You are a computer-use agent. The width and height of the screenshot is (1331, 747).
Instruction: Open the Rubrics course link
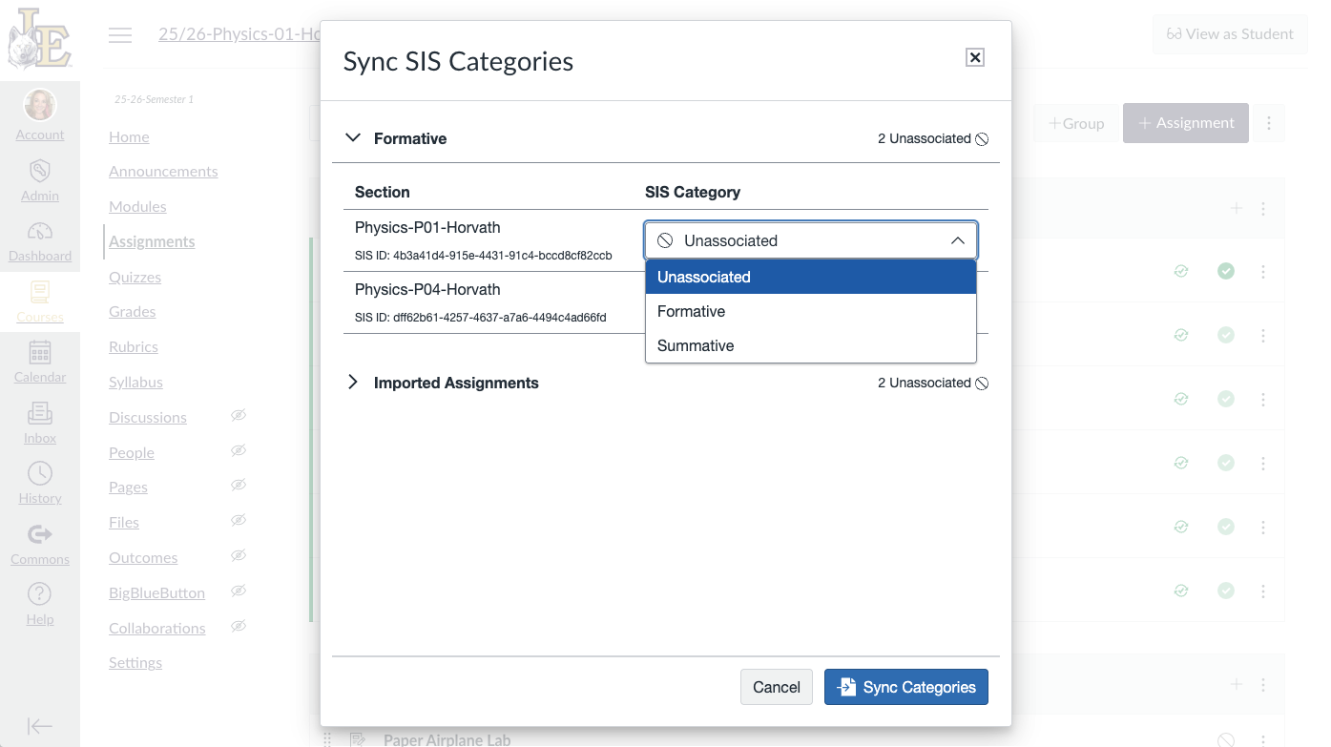pyautogui.click(x=134, y=347)
